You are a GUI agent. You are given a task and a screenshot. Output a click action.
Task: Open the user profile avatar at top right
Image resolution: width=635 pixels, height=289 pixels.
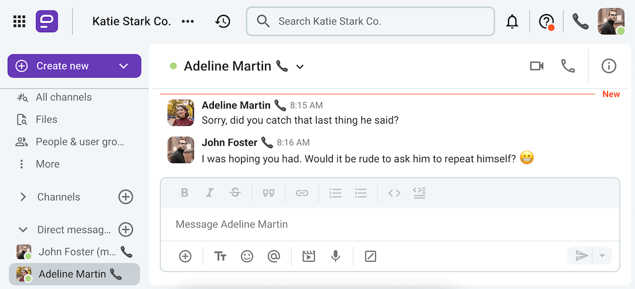611,22
